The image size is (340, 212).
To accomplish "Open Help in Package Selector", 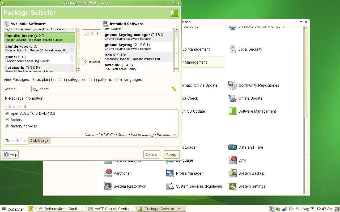I will (11, 154).
